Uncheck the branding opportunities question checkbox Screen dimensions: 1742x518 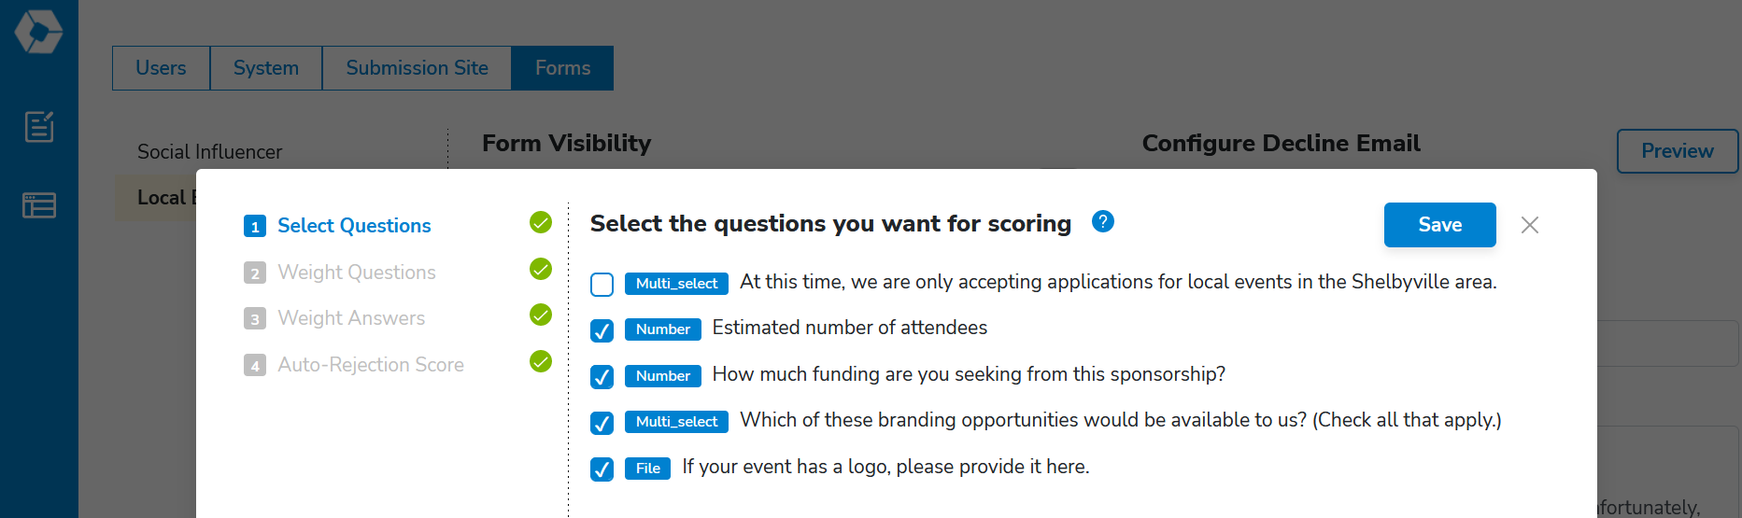tap(602, 423)
